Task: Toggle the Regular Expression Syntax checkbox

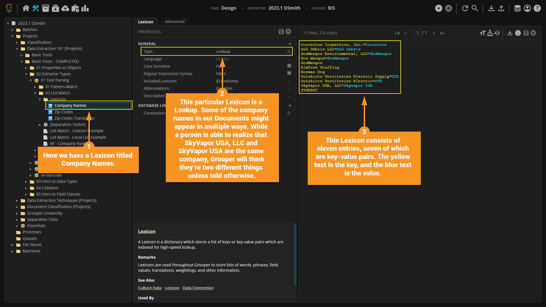Action: click(x=289, y=73)
